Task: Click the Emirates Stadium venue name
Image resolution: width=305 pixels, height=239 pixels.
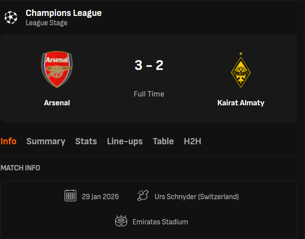Action: click(x=160, y=222)
